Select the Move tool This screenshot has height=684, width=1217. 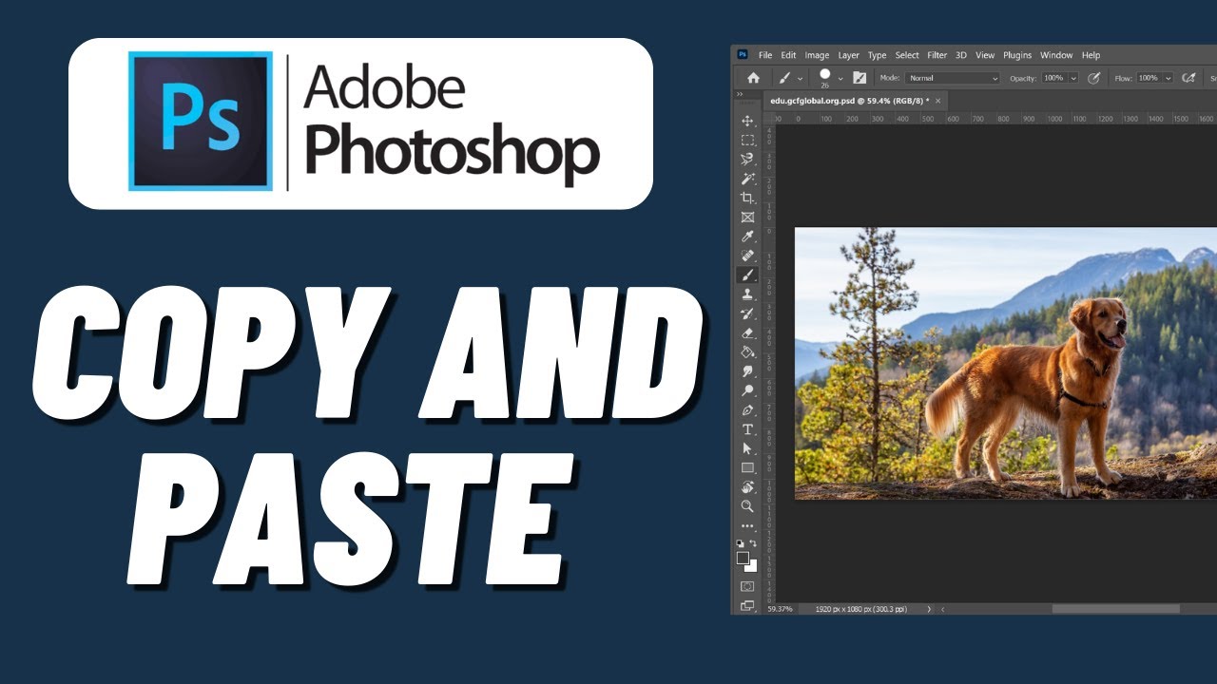747,121
